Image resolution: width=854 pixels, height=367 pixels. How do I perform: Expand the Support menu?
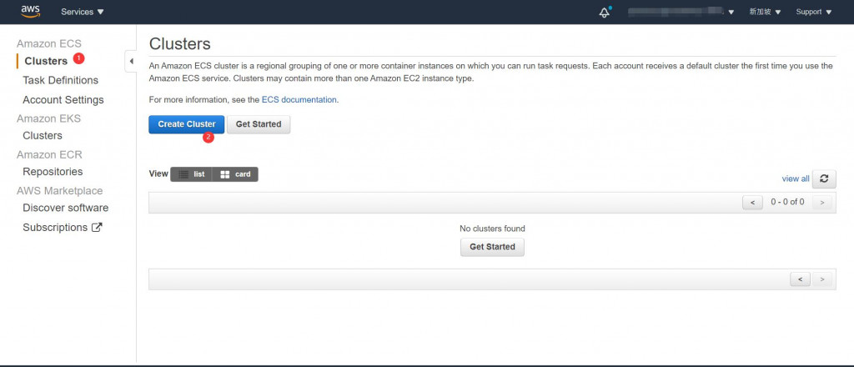(814, 12)
